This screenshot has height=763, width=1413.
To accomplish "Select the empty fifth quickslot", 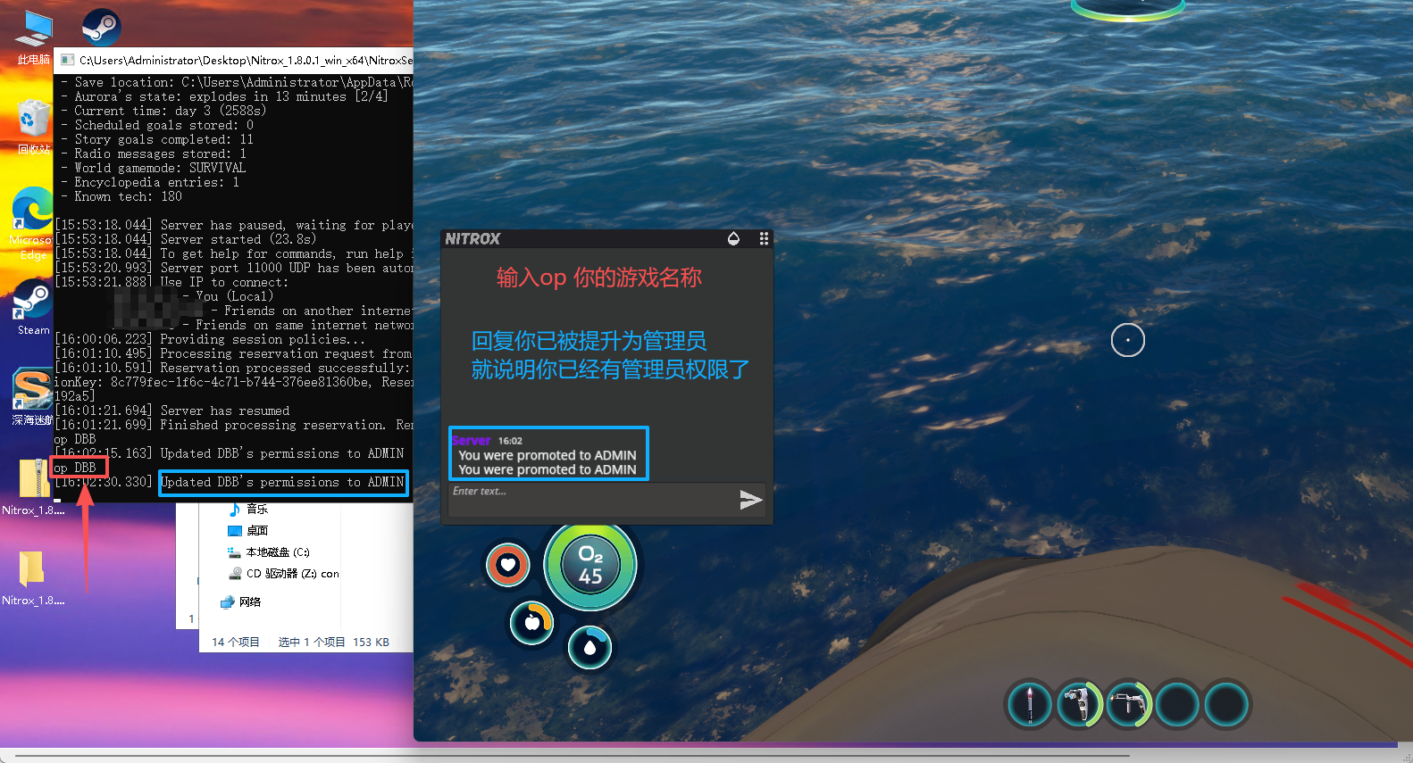I will pyautogui.click(x=1226, y=704).
